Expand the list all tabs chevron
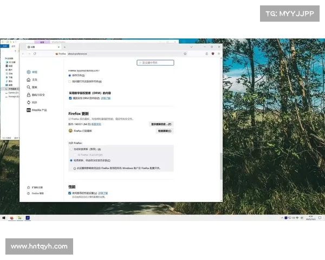325x260 pixels. click(191, 47)
